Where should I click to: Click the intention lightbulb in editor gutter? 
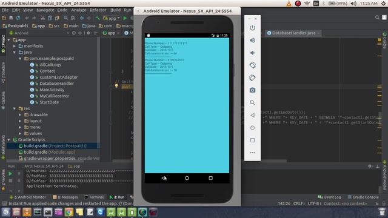tap(116, 86)
